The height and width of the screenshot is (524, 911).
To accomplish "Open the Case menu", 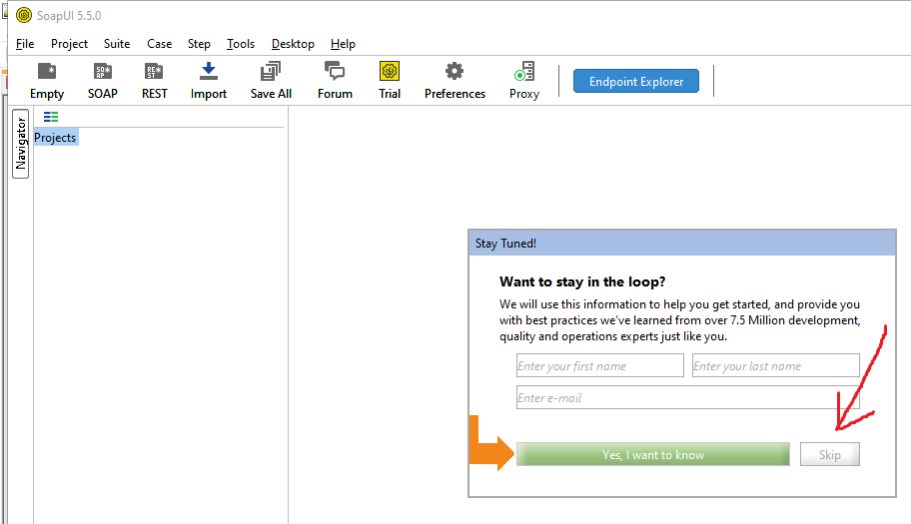I will click(159, 44).
